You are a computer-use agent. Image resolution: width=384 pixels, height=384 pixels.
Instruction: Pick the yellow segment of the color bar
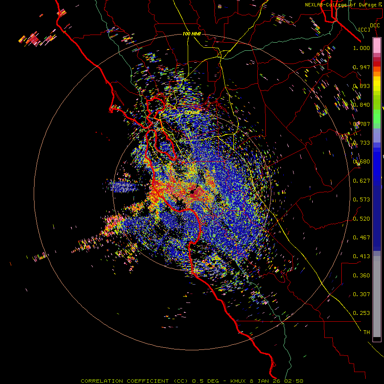(377, 84)
